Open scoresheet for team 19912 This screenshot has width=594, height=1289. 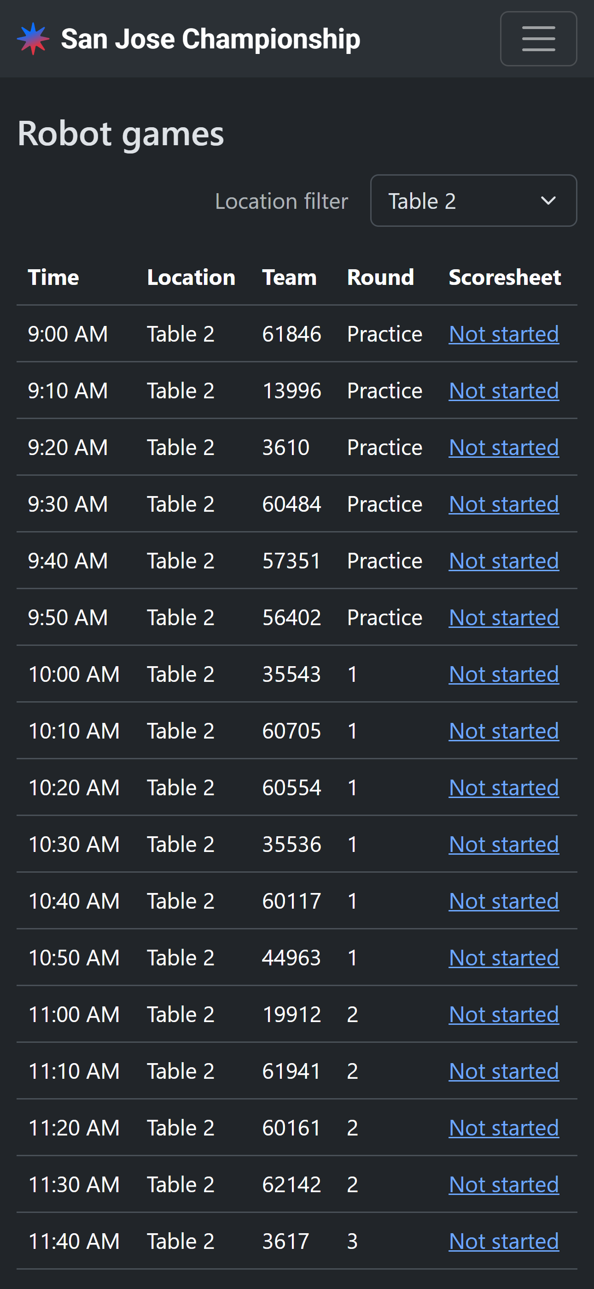(x=503, y=1014)
